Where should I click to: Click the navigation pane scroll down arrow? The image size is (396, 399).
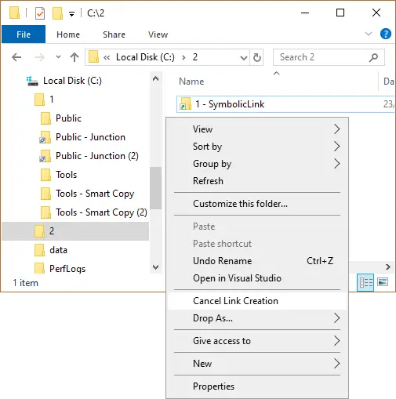click(156, 267)
